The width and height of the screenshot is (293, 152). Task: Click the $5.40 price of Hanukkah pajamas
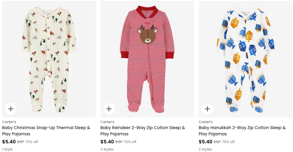pyautogui.click(x=205, y=142)
